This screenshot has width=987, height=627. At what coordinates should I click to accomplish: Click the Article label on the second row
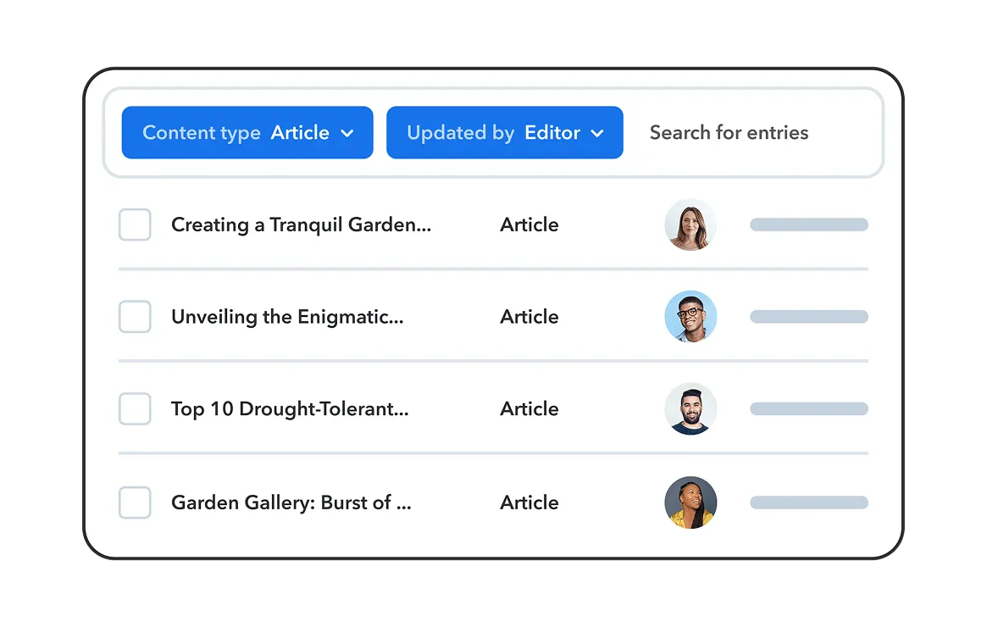529,316
